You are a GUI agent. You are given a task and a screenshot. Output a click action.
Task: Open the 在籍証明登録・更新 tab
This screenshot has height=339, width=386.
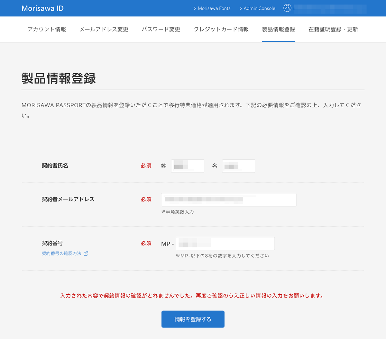(333, 29)
